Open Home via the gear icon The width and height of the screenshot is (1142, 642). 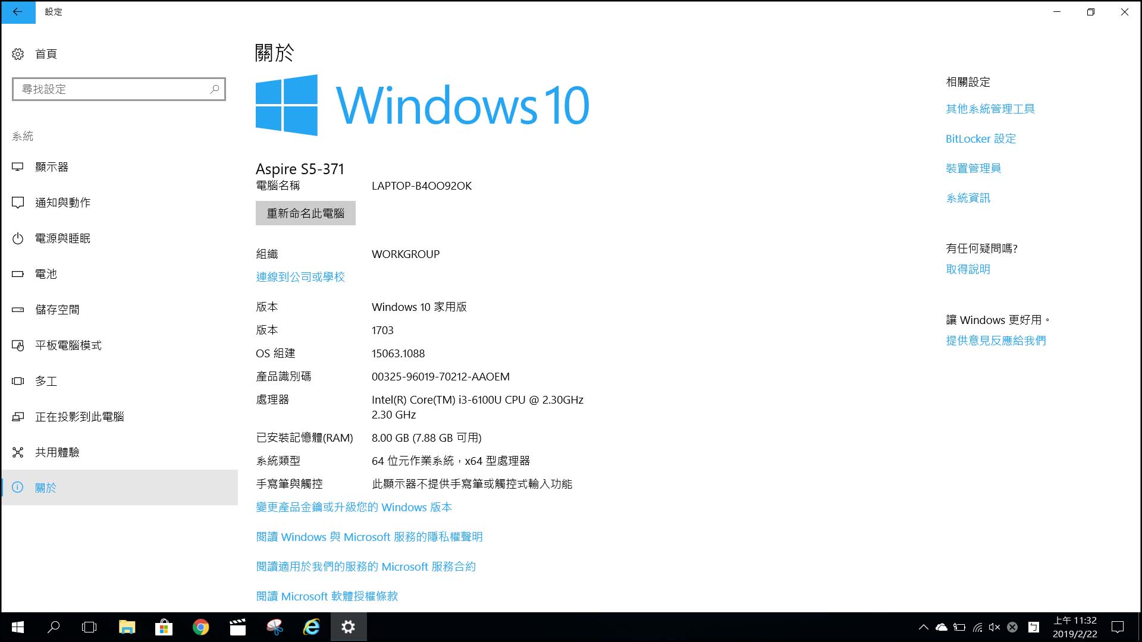(18, 54)
